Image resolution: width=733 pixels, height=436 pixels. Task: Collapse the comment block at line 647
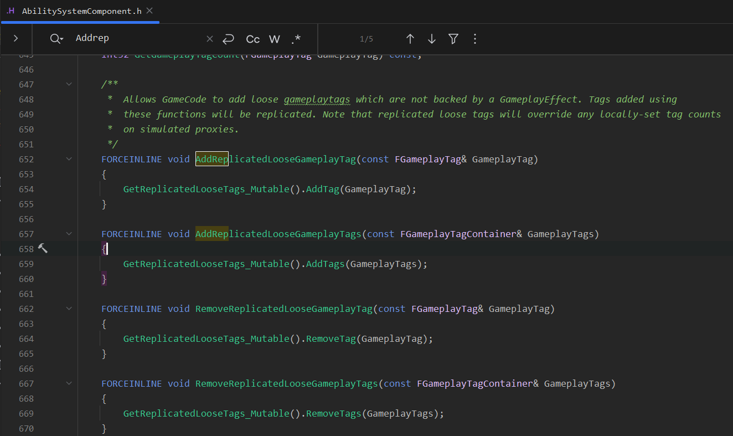[x=69, y=84]
